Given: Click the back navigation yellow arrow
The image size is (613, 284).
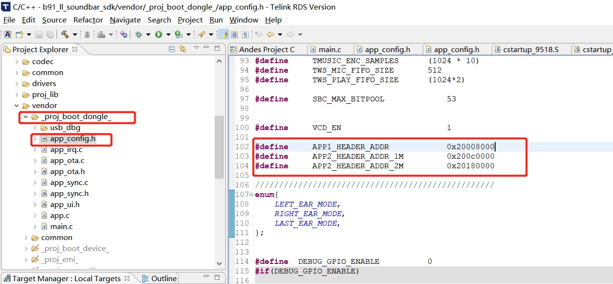Looking at the screenshot, I should point(270,34).
